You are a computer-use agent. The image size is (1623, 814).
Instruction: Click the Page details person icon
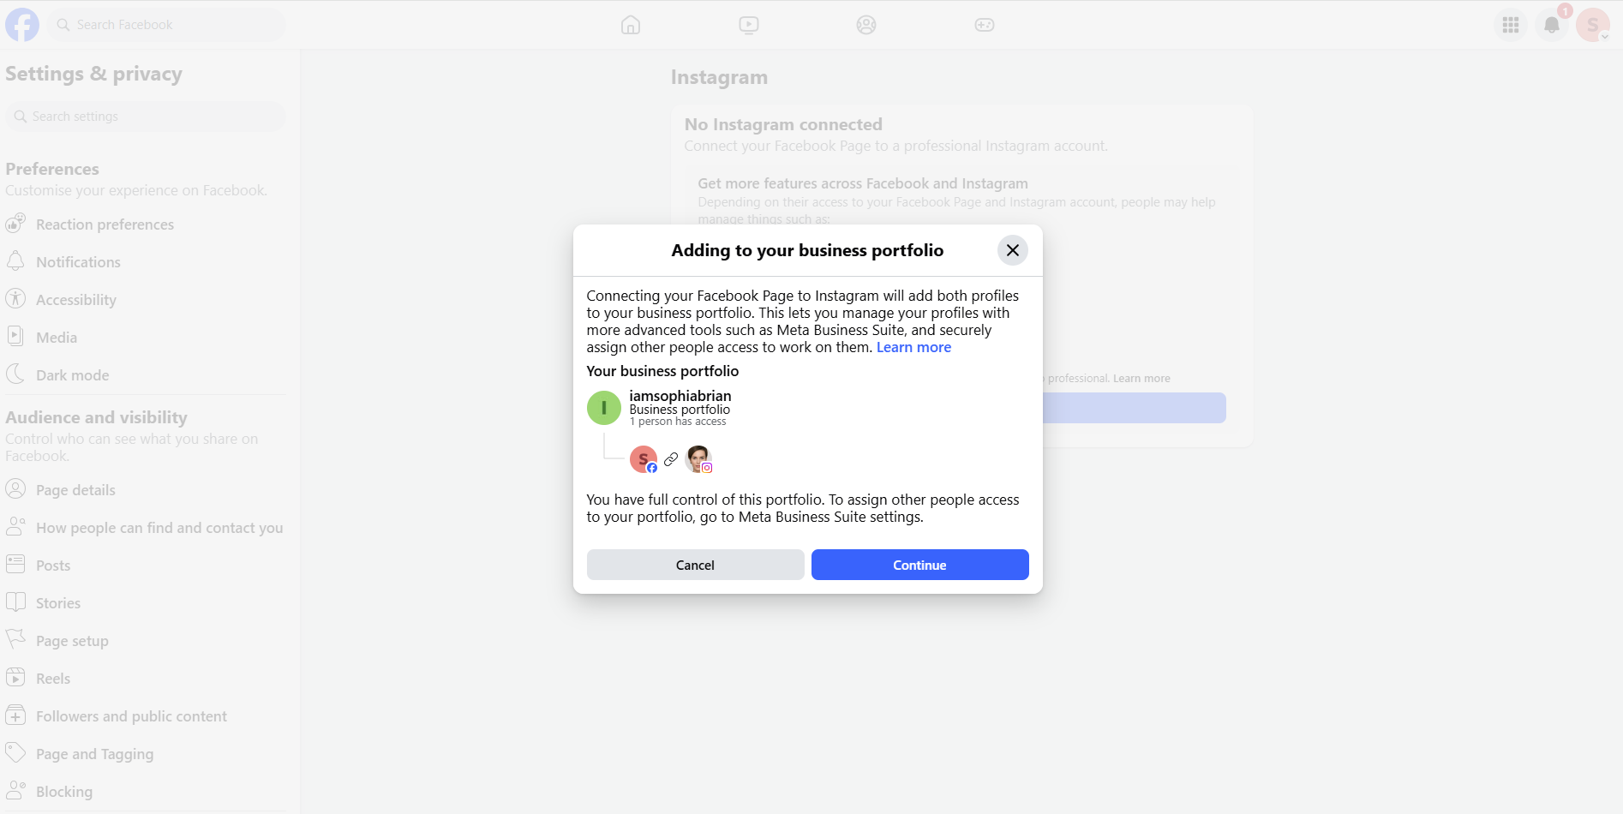point(15,488)
